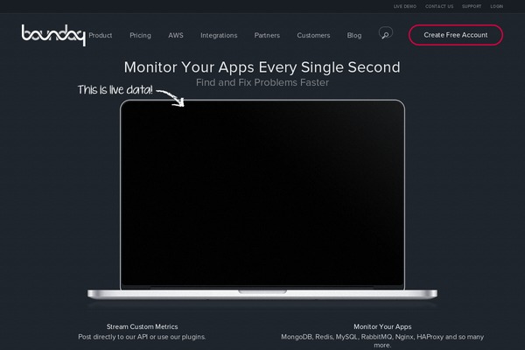The width and height of the screenshot is (525, 350).
Task: Click the laptop live data screen
Action: coord(262,194)
